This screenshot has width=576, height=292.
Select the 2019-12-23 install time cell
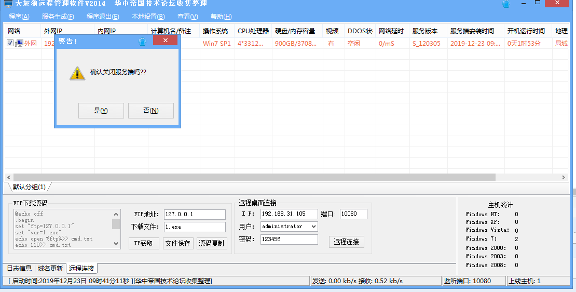coord(476,44)
